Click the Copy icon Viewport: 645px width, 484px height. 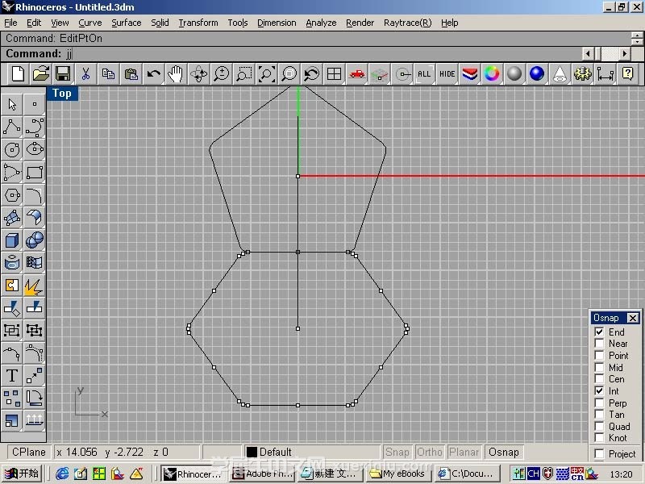tap(108, 74)
